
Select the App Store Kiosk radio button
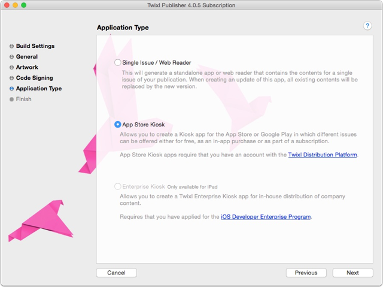pos(117,125)
